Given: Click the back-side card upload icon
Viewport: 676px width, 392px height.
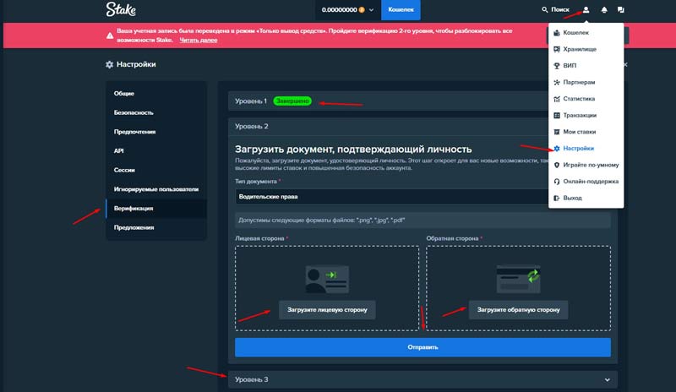Looking at the screenshot, I should (517, 275).
